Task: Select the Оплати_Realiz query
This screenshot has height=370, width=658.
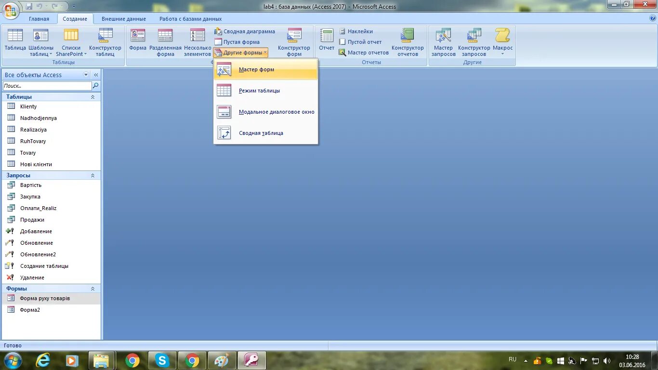Action: 51,208
